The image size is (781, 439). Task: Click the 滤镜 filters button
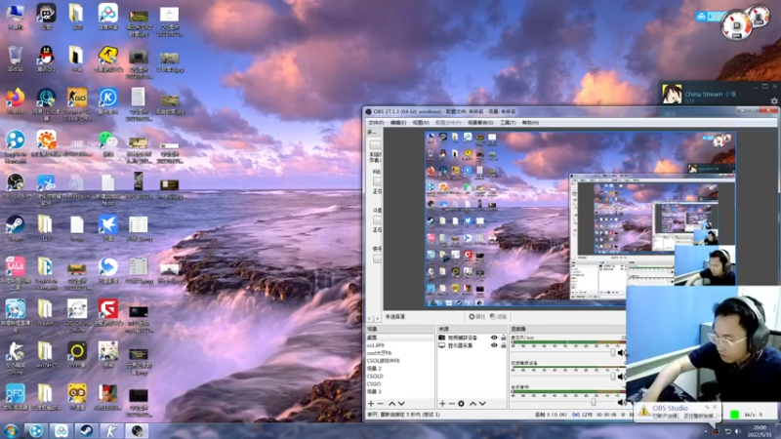click(x=499, y=316)
